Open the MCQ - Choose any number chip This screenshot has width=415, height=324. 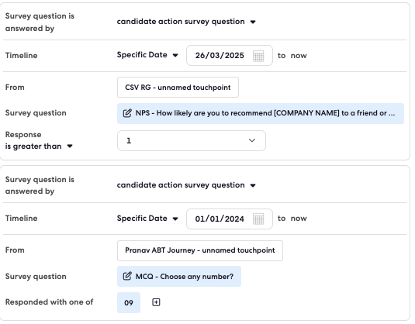pos(179,277)
